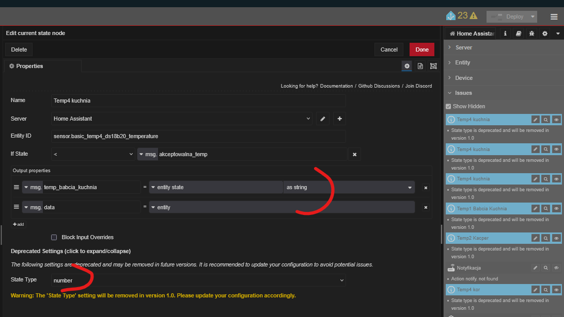This screenshot has height=317, width=564.
Task: Edit the Home Assistant server configuration
Action: click(322, 119)
